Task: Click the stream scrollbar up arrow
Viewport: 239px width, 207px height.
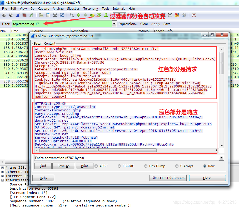Action: (222, 50)
